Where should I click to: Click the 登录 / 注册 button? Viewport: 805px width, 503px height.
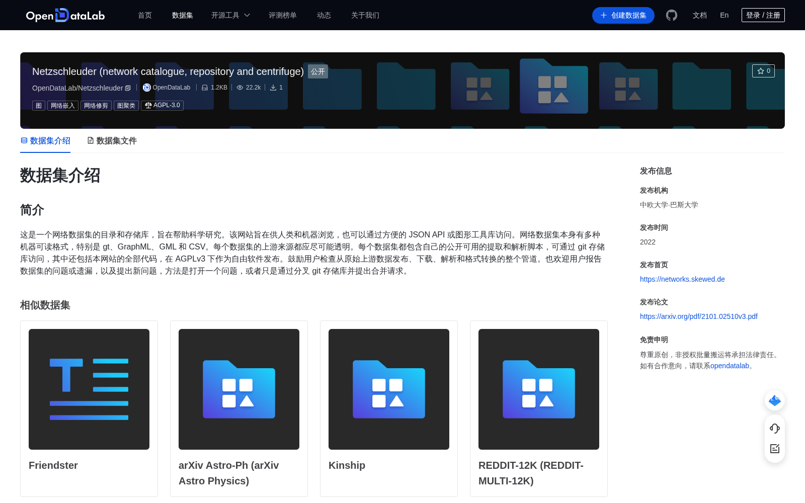coord(763,15)
